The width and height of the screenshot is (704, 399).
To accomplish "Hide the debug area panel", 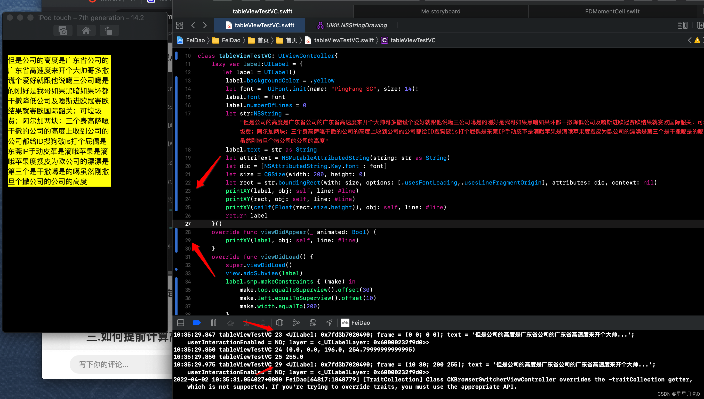I will pyautogui.click(x=181, y=323).
